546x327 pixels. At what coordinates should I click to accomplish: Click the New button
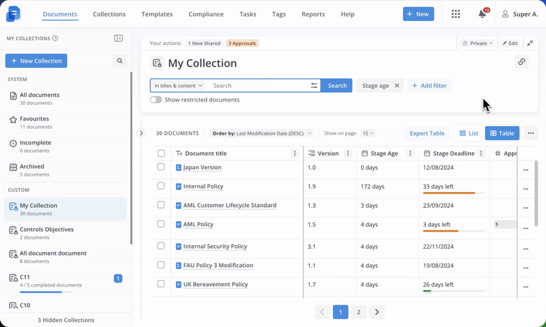coord(418,14)
